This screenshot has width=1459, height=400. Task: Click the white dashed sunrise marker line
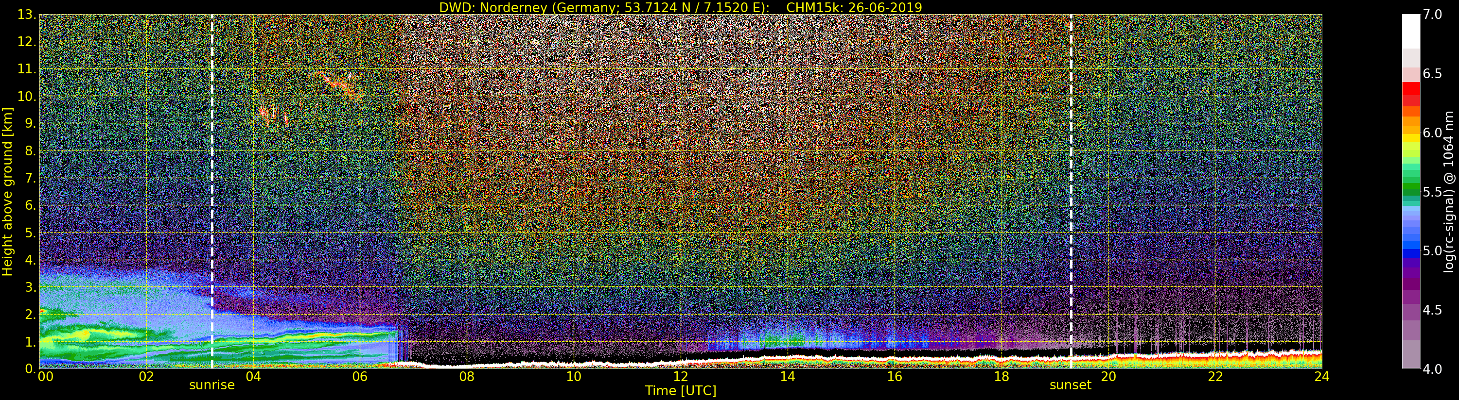pyautogui.click(x=212, y=191)
